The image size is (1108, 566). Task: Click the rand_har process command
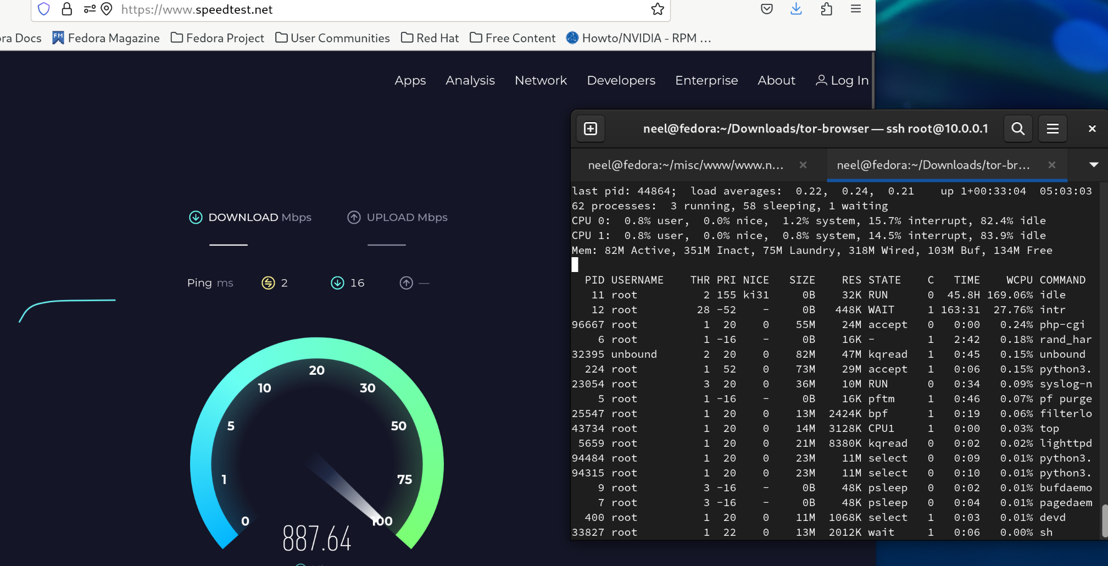pyautogui.click(x=1066, y=340)
